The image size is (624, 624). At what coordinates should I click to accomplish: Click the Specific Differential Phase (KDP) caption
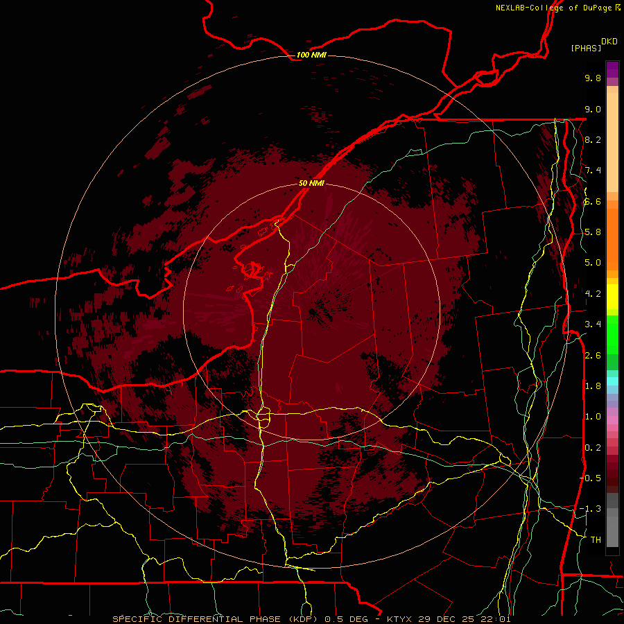pos(215,619)
